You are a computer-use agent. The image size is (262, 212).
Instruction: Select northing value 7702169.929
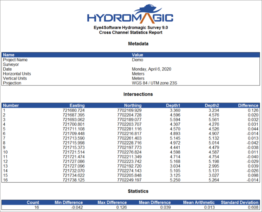(129, 110)
